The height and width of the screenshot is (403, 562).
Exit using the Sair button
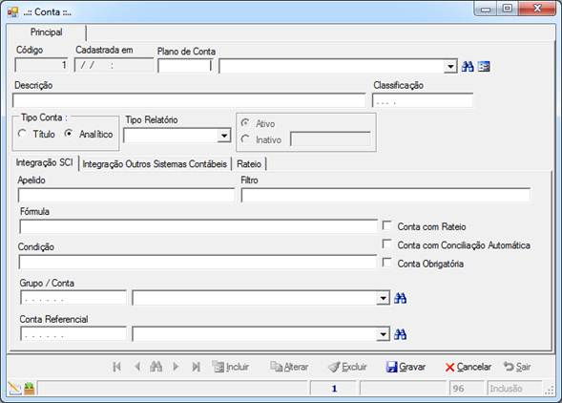click(x=517, y=367)
